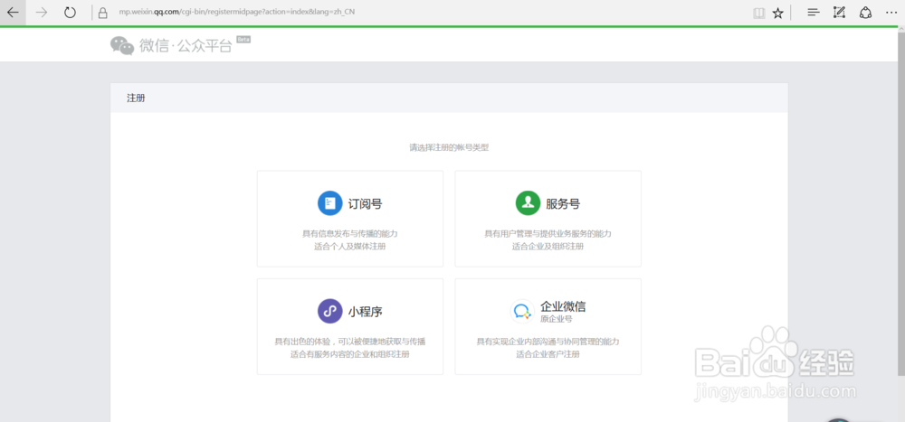Click 适合企业及组织注册 description
This screenshot has width=905, height=422.
click(548, 247)
